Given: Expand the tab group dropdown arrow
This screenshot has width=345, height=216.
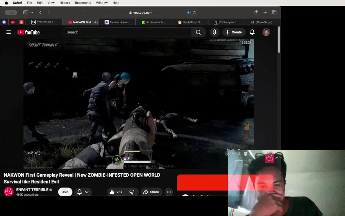Looking at the screenshot, I should pyautogui.click(x=32, y=12).
